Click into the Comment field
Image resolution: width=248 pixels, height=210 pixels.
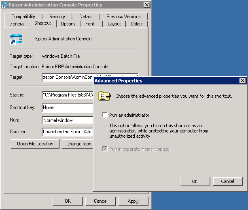click(68, 132)
